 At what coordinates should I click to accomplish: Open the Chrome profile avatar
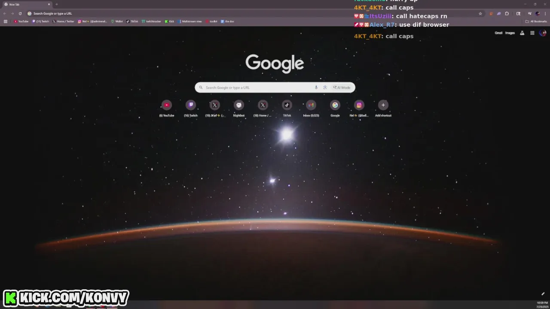coord(538,14)
